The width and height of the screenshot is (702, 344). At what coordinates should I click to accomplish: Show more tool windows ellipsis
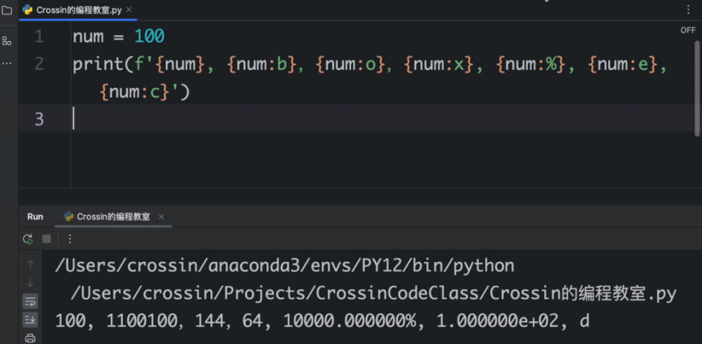[x=7, y=63]
